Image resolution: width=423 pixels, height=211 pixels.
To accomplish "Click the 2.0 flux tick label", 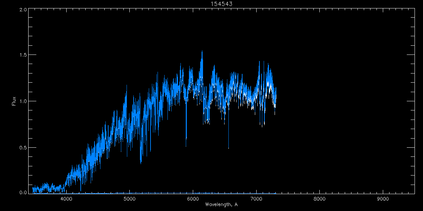I will pos(23,9).
